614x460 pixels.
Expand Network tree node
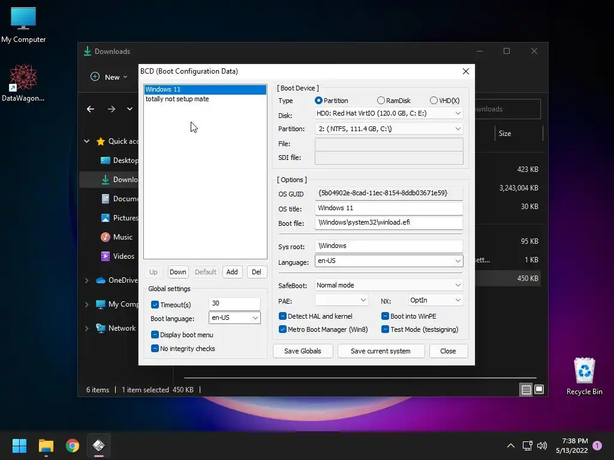pos(86,329)
